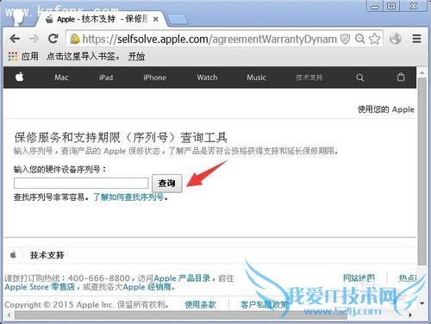Click the horizontal scrollbar right arrow
Image resolution: width=431 pixels, height=324 pixels.
[410, 315]
